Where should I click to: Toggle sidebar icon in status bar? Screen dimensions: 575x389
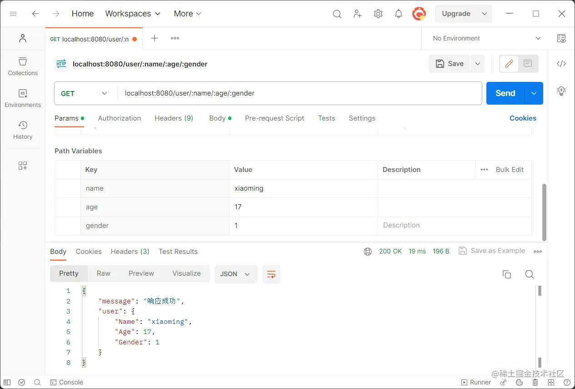pos(7,383)
